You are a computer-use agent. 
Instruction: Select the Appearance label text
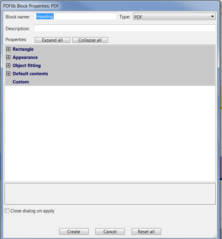point(25,57)
